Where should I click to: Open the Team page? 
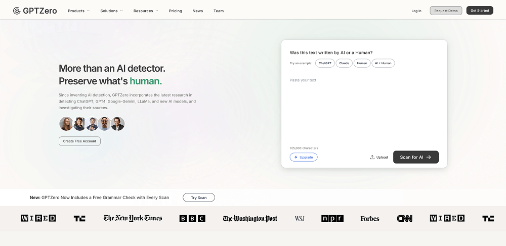point(219,11)
